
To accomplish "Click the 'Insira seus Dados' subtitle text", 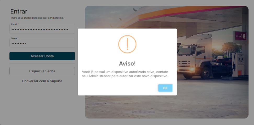I will 37,18.
